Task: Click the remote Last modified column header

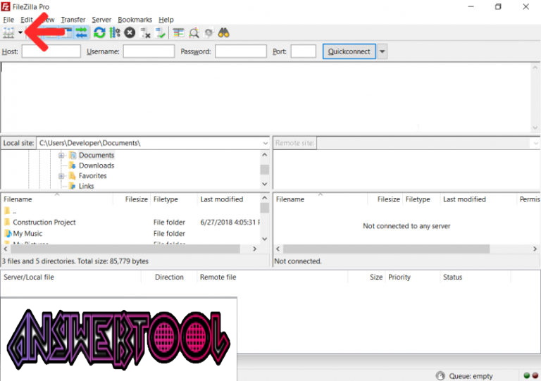Action: (464, 199)
